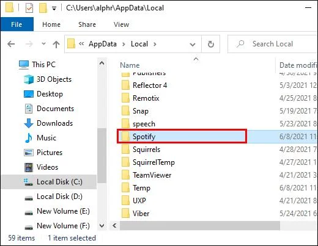Sort by the Name column header
This screenshot has width=318, height=246.
coord(130,65)
